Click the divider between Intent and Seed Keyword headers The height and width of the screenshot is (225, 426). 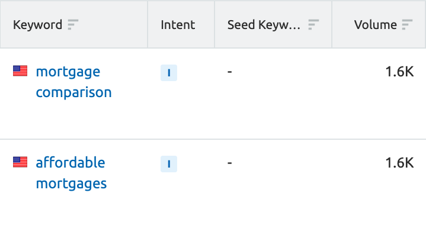coord(214,24)
